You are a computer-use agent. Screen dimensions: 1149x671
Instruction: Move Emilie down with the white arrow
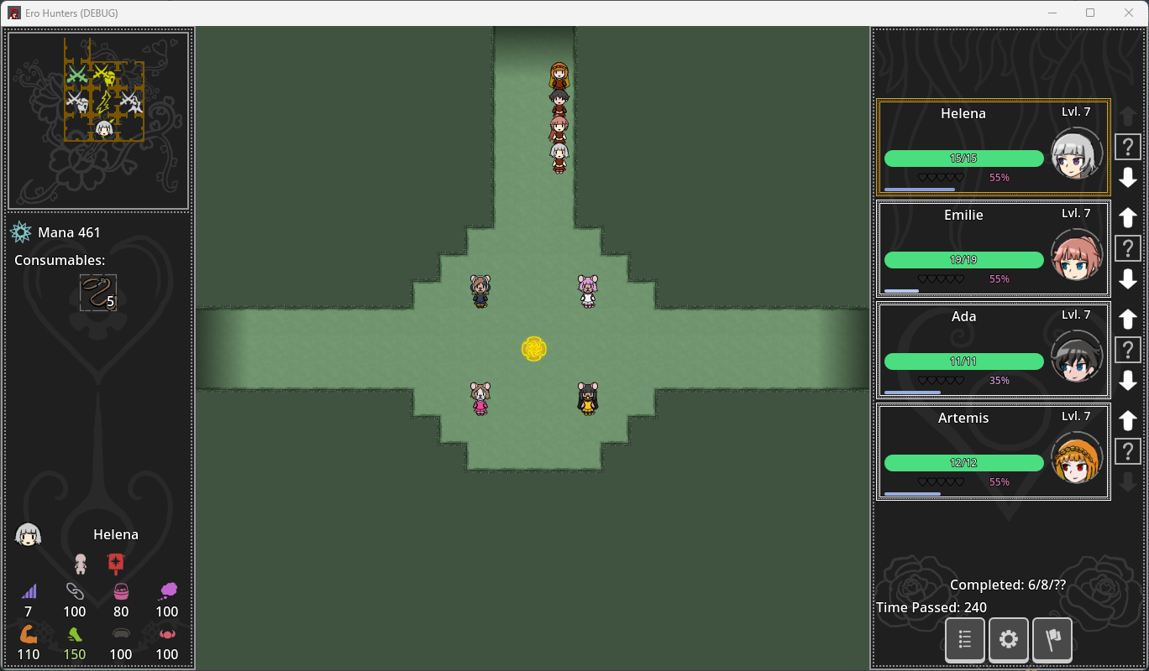[x=1128, y=278]
